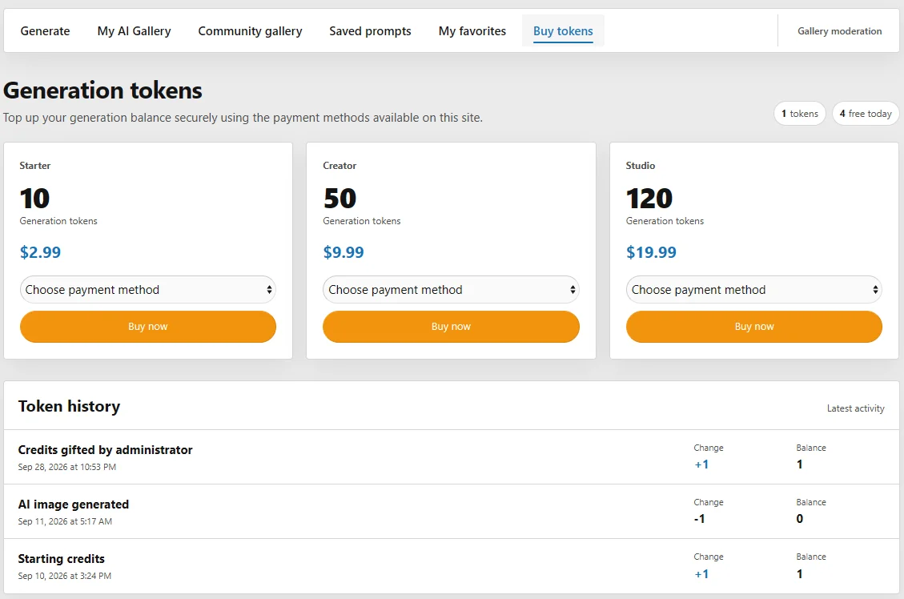Open the Generate tab
904x599 pixels.
[x=45, y=31]
